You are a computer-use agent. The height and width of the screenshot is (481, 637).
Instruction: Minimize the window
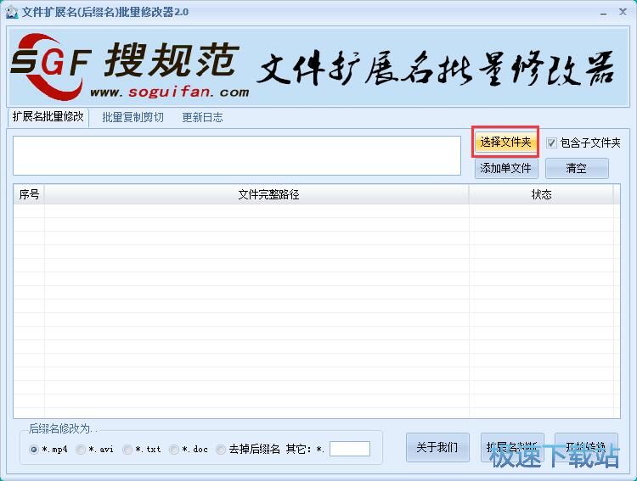point(603,13)
